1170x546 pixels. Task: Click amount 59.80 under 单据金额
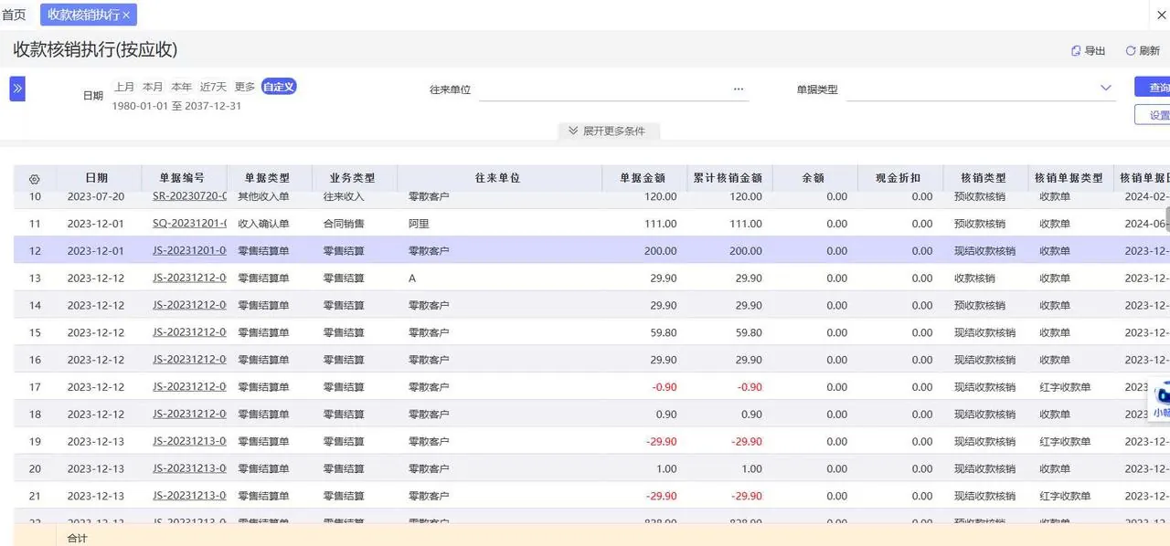coord(662,333)
